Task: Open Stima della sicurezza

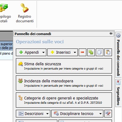Action: [x=64, y=66]
